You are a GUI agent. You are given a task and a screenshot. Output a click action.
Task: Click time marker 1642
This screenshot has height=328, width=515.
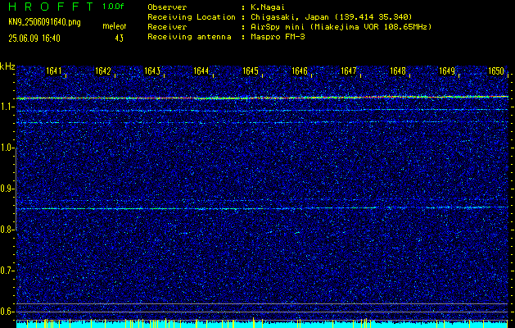coord(103,71)
